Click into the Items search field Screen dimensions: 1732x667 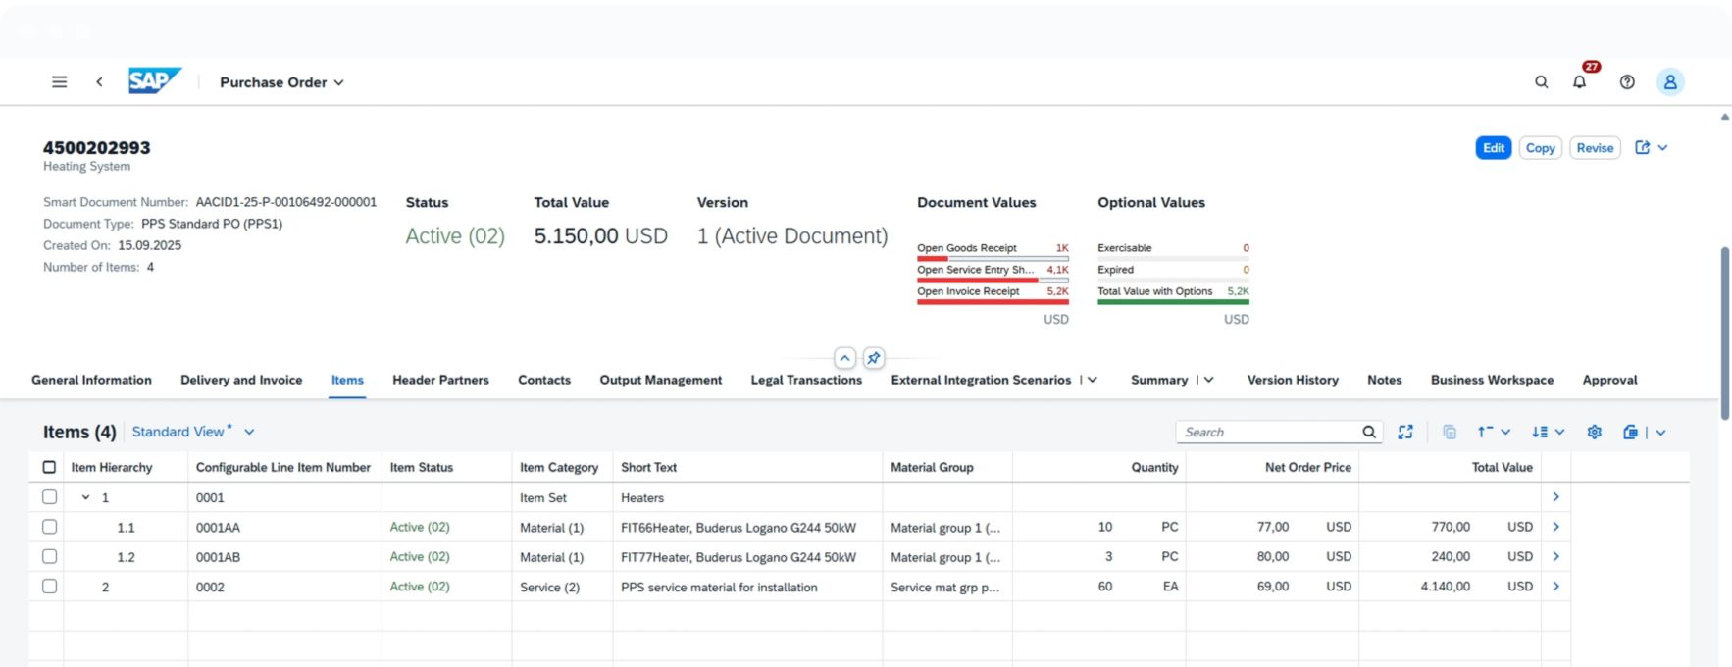pos(1265,432)
